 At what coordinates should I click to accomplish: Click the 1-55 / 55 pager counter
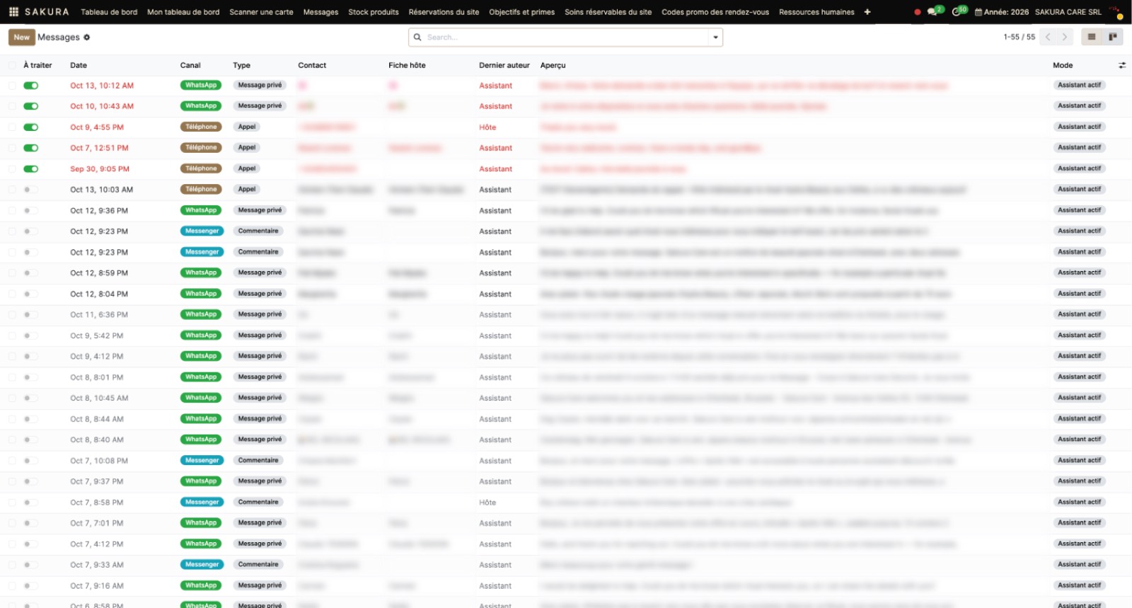pyautogui.click(x=1019, y=37)
